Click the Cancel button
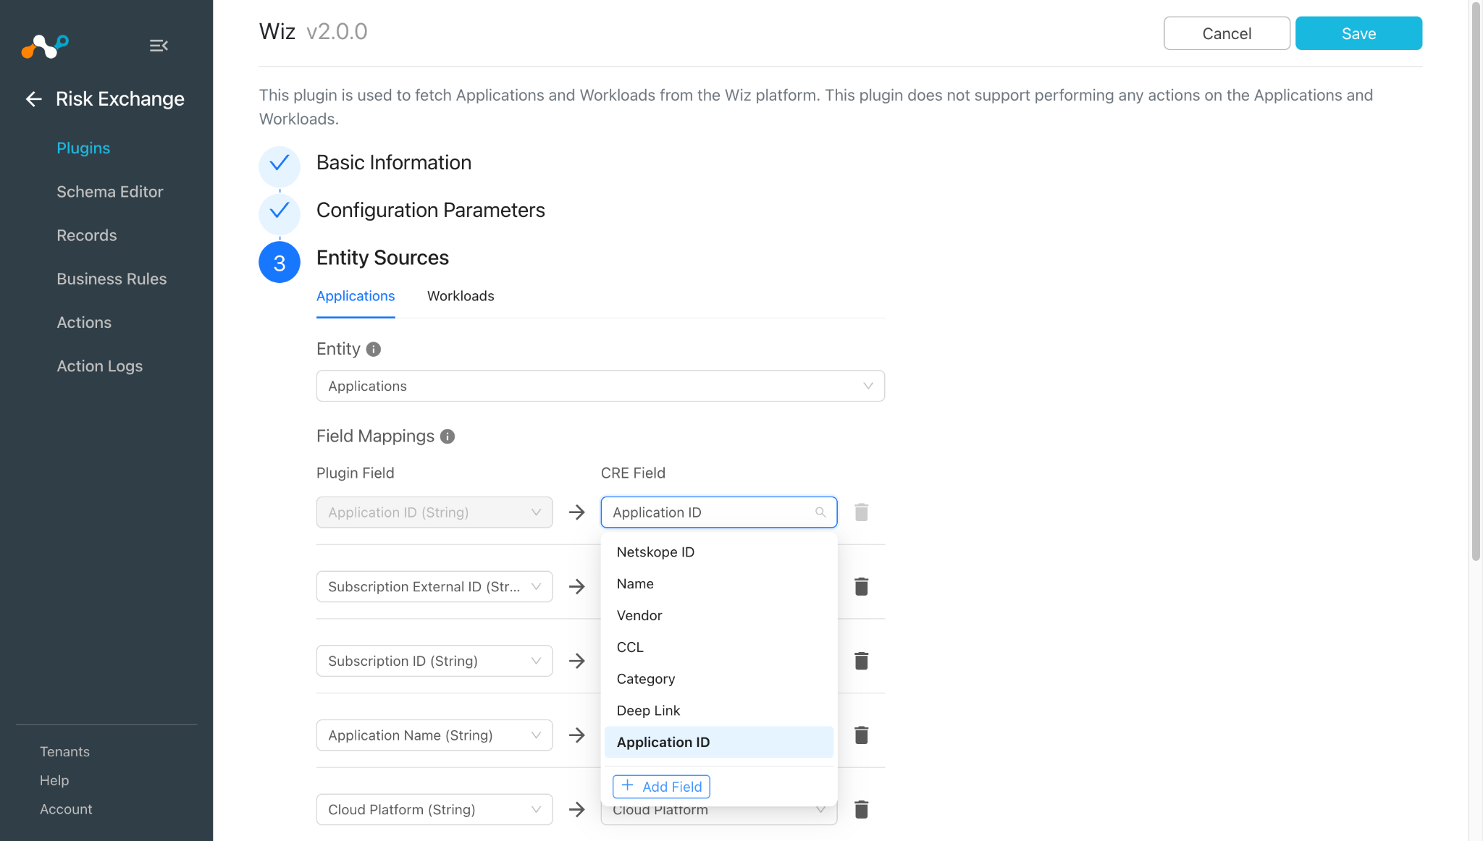Image resolution: width=1483 pixels, height=841 pixels. [x=1227, y=33]
